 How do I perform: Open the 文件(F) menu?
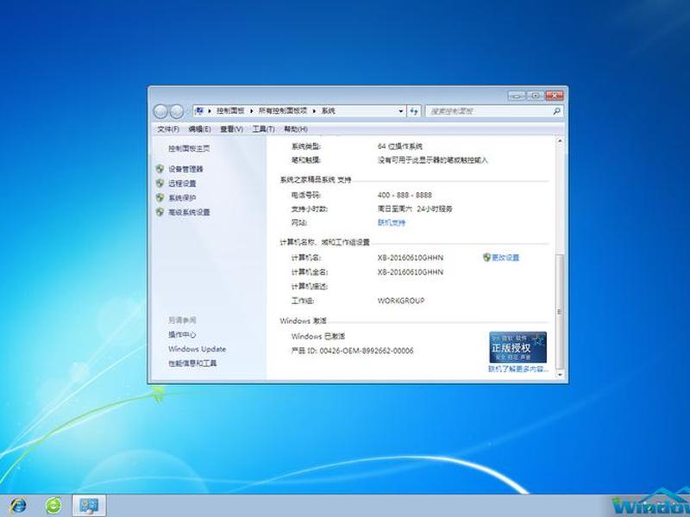[168, 128]
